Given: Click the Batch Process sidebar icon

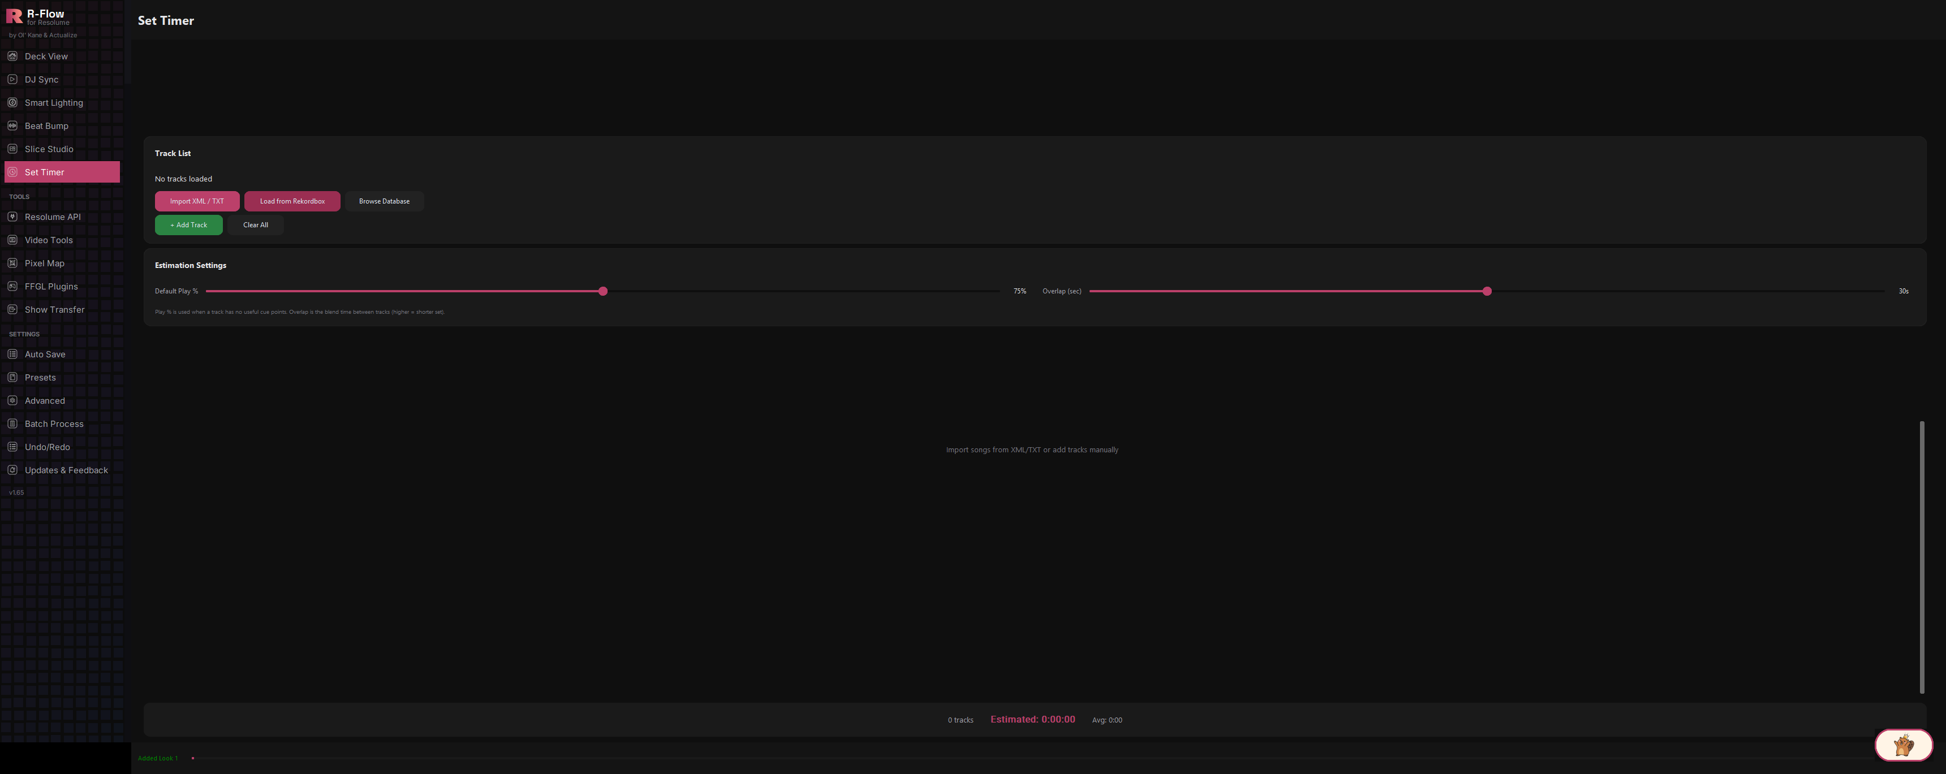Looking at the screenshot, I should tap(12, 423).
